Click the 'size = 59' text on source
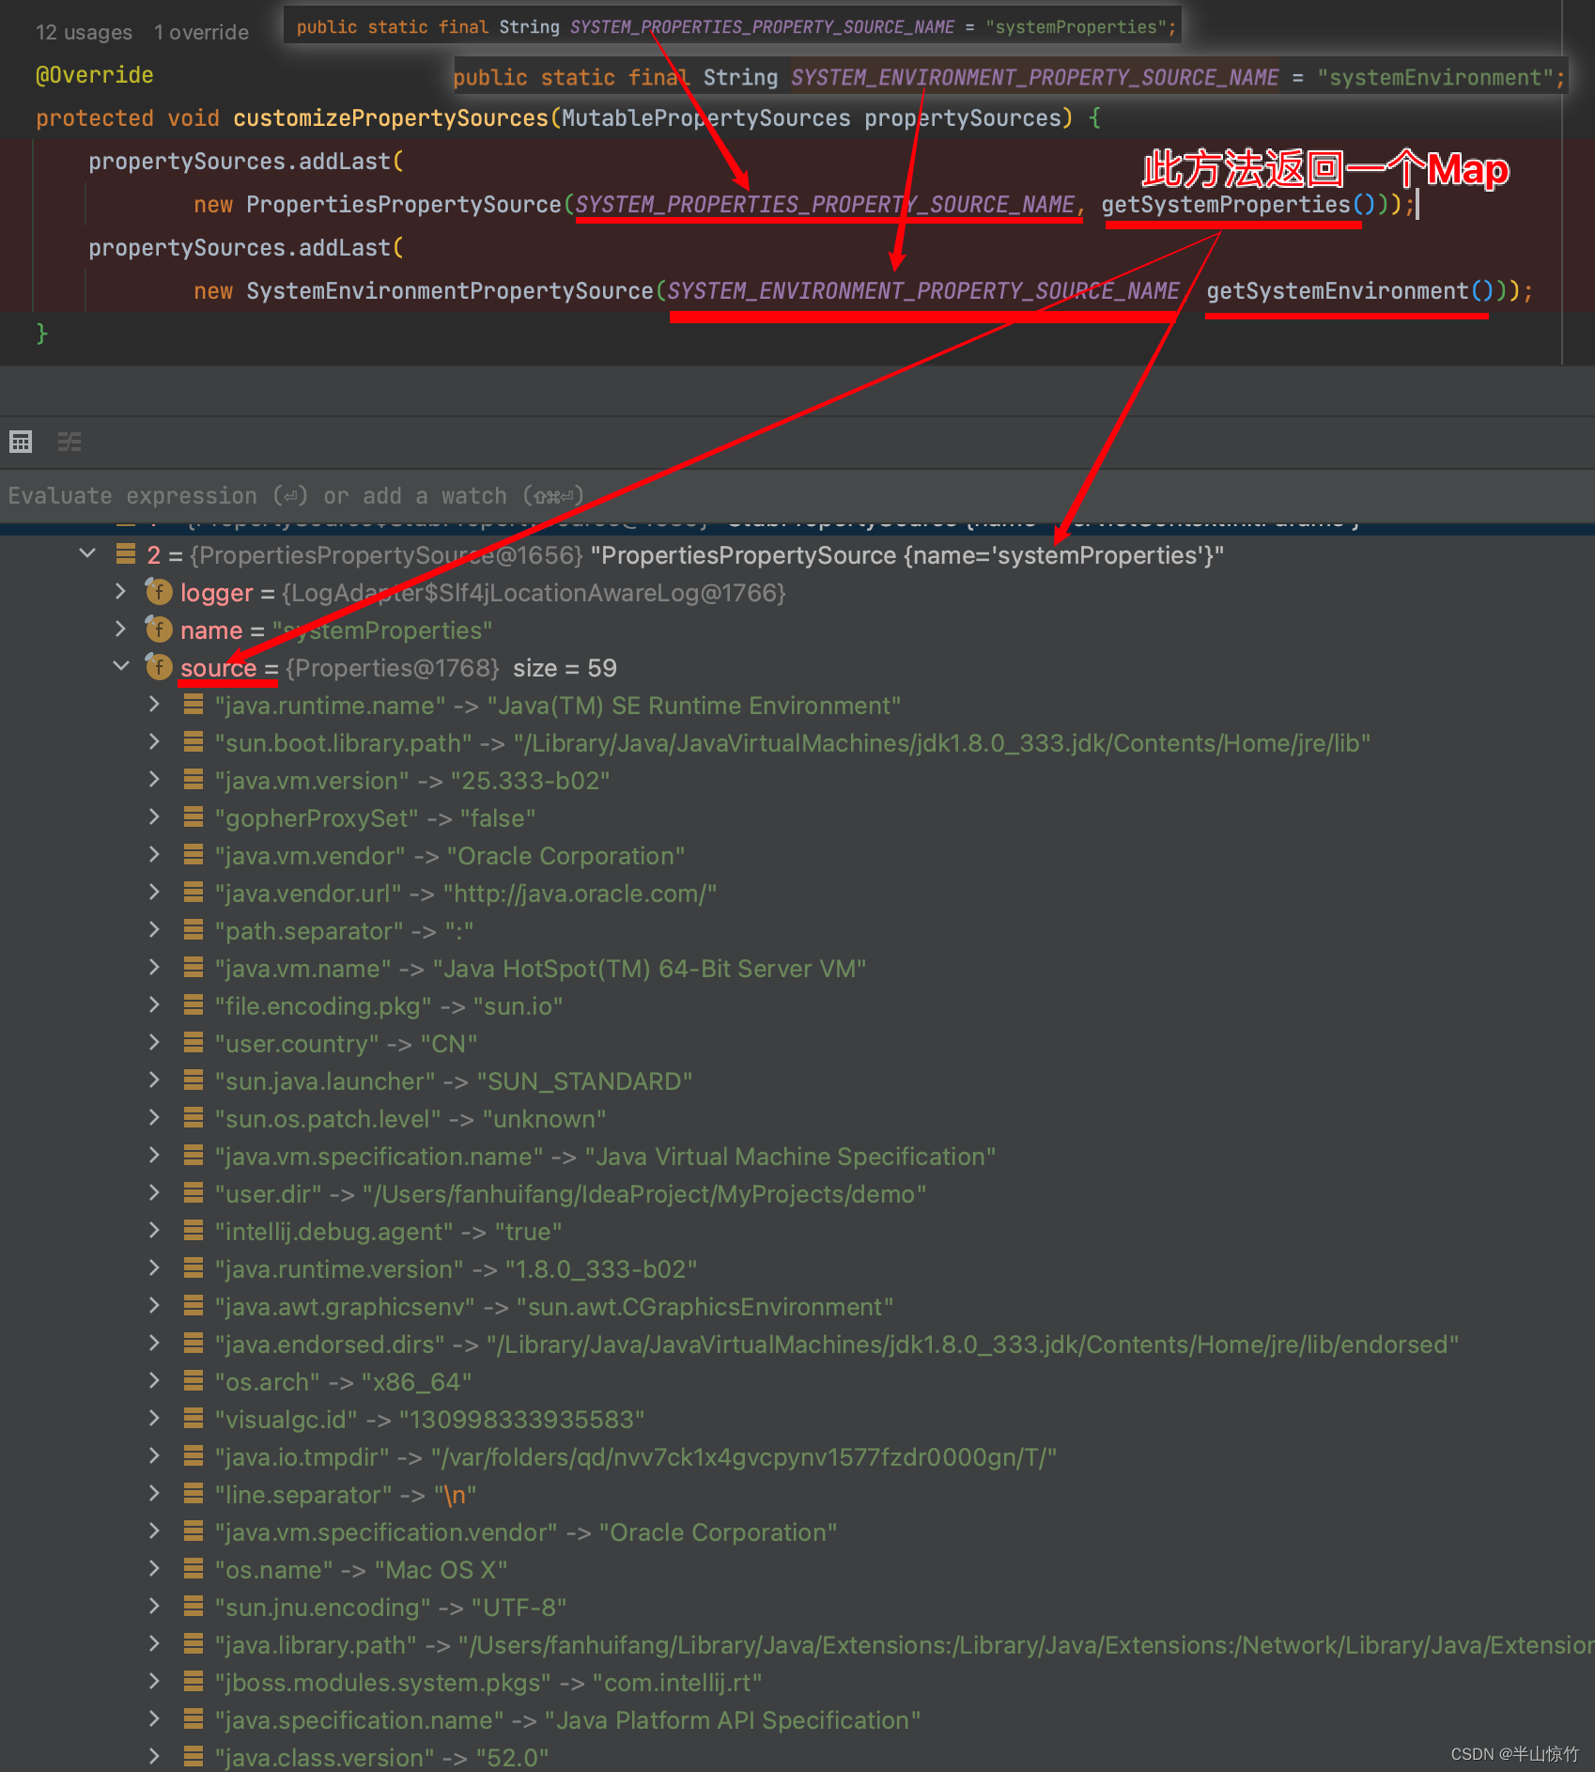Screen dimensions: 1595x1772 (x=565, y=668)
